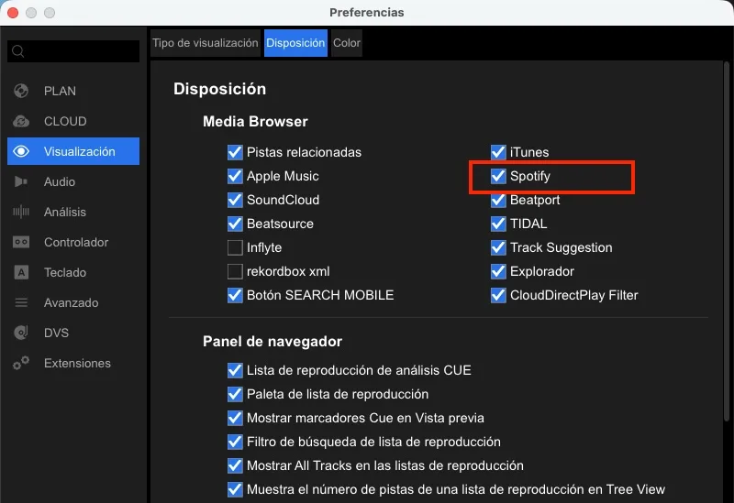
Task: Uncheck Pistas relacionadas checkbox
Action: coord(235,152)
